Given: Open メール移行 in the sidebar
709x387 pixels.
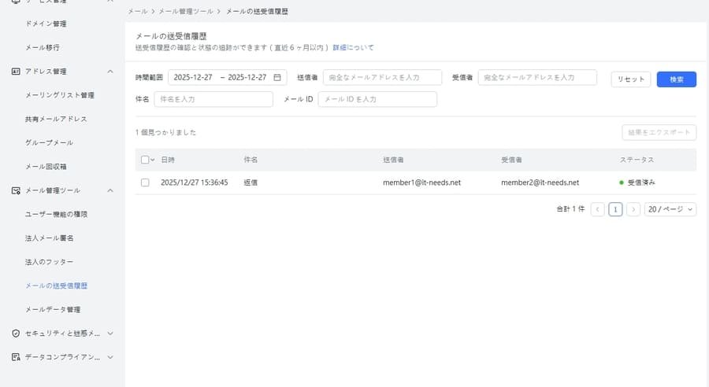Looking at the screenshot, I should pos(43,47).
